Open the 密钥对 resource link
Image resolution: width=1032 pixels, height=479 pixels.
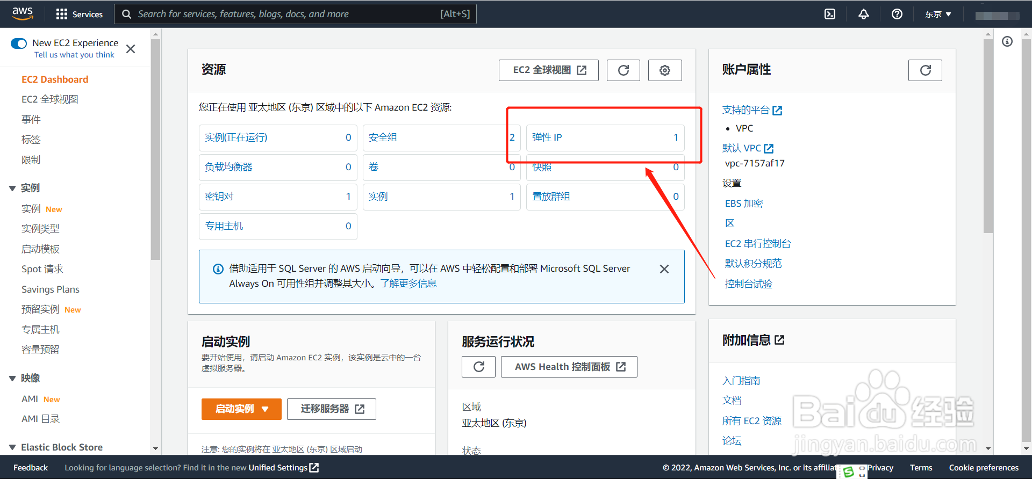pyautogui.click(x=219, y=197)
